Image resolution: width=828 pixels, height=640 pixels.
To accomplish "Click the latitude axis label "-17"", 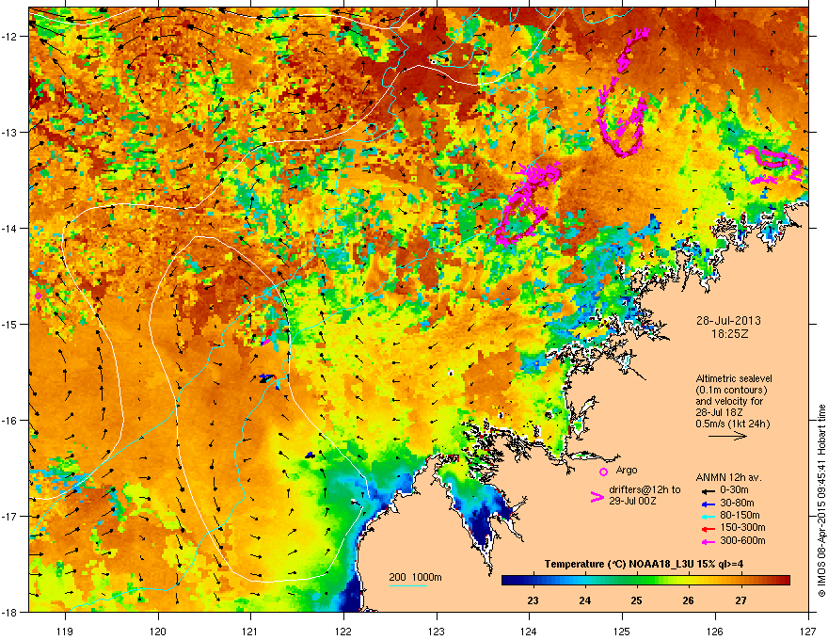I will [10, 516].
